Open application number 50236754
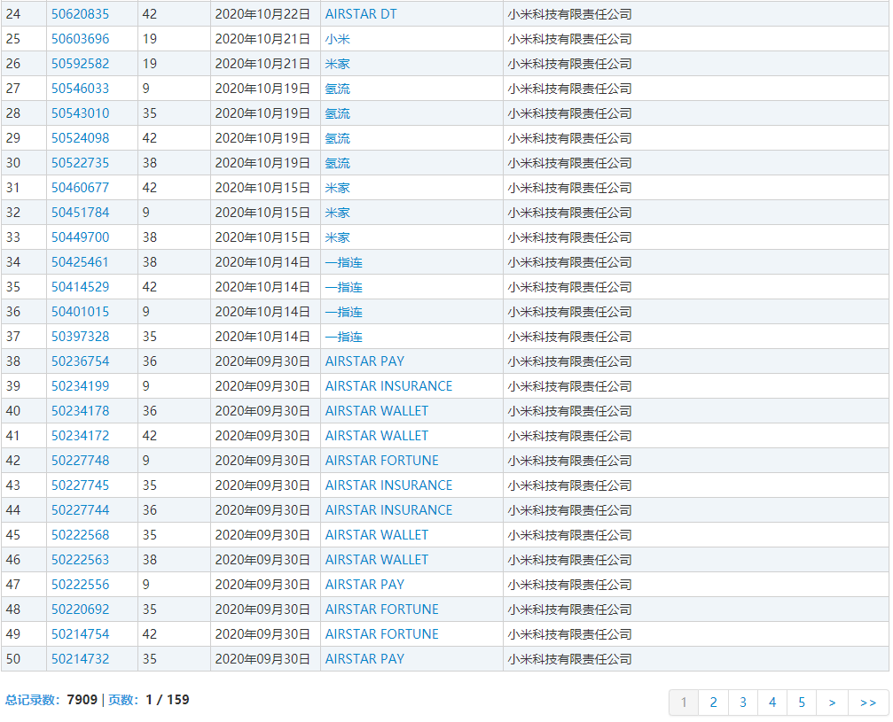893x722 pixels. click(81, 361)
